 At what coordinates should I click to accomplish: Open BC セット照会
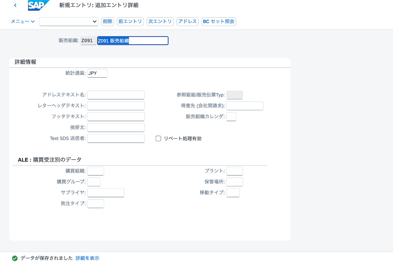219,22
